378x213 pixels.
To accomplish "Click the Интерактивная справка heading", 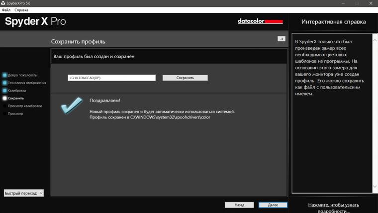I will tap(333, 22).
